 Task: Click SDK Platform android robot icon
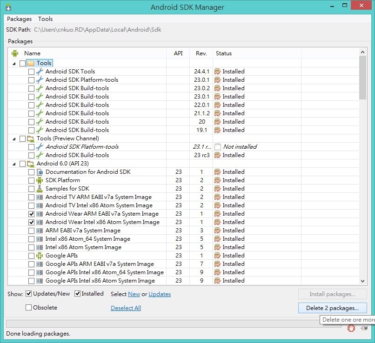click(40, 180)
